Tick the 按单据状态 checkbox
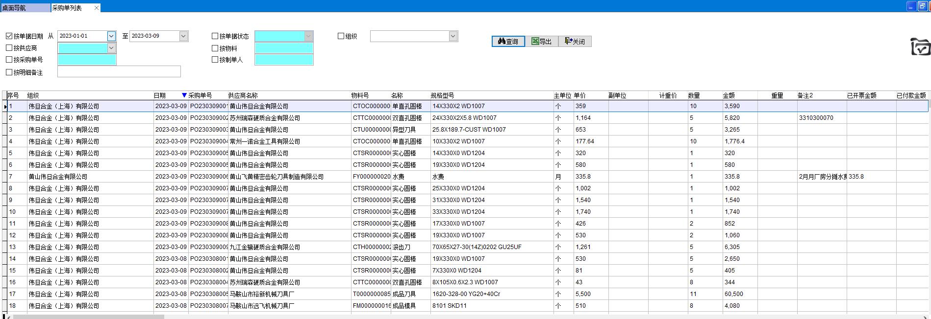The image size is (931, 319). click(x=215, y=36)
